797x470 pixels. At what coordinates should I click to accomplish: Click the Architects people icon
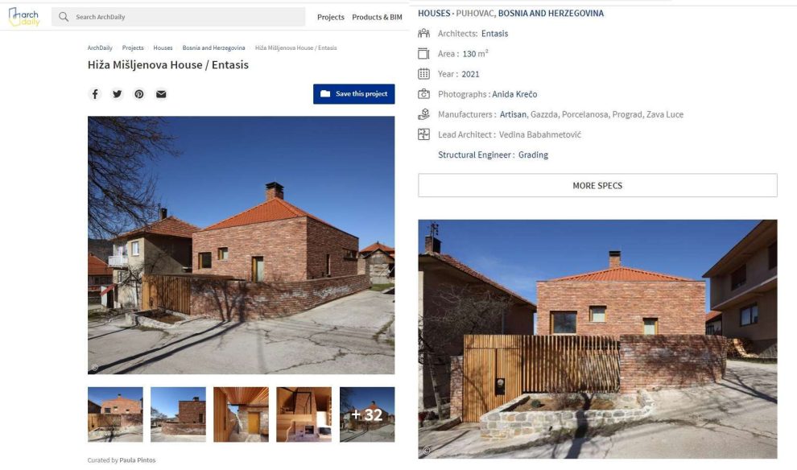423,34
